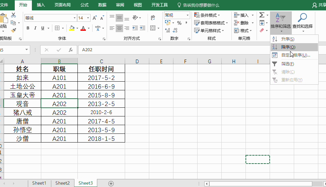Image resolution: width=326 pixels, height=187 pixels.
Task: Toggle middle vertical alignment
Action: (x=119, y=18)
